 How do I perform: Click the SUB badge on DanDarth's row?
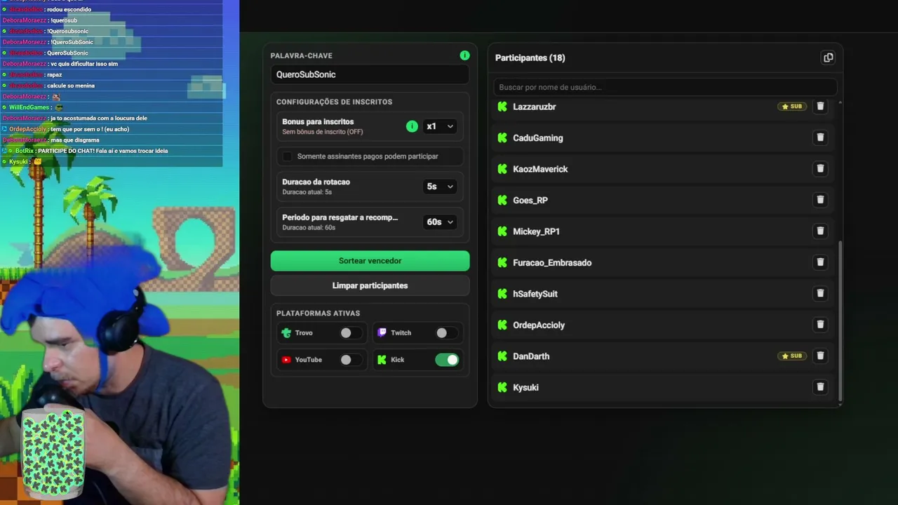click(792, 356)
